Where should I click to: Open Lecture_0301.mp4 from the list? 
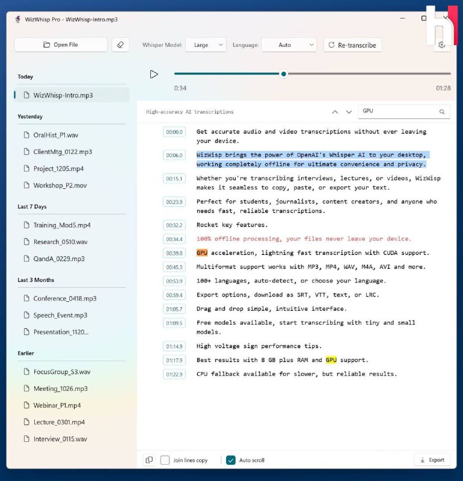tap(72, 423)
